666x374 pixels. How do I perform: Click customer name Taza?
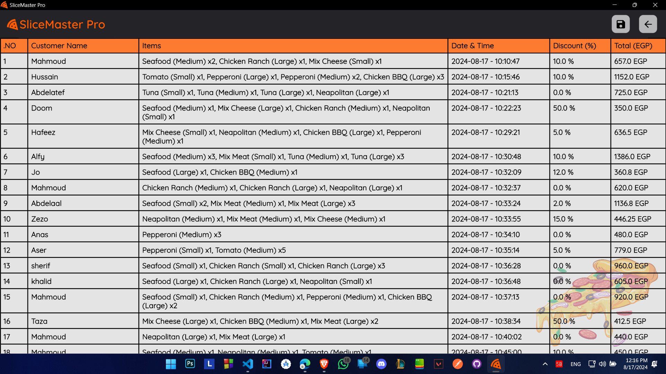coord(39,321)
